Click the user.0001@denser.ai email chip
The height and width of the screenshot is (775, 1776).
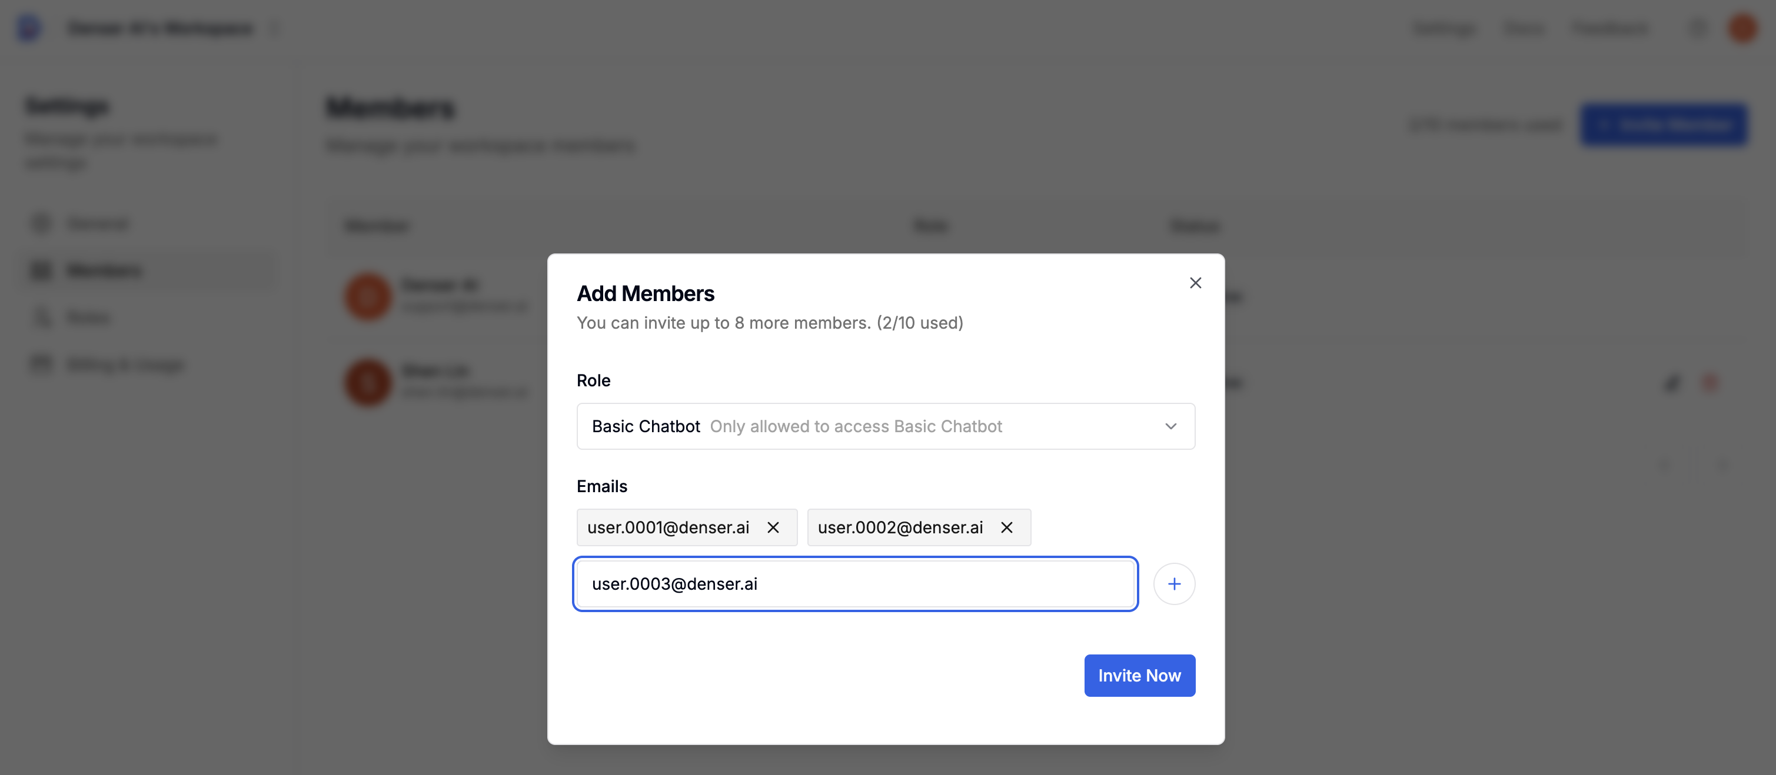(668, 527)
